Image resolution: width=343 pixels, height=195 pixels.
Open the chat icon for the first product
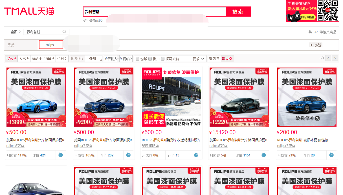(61, 155)
